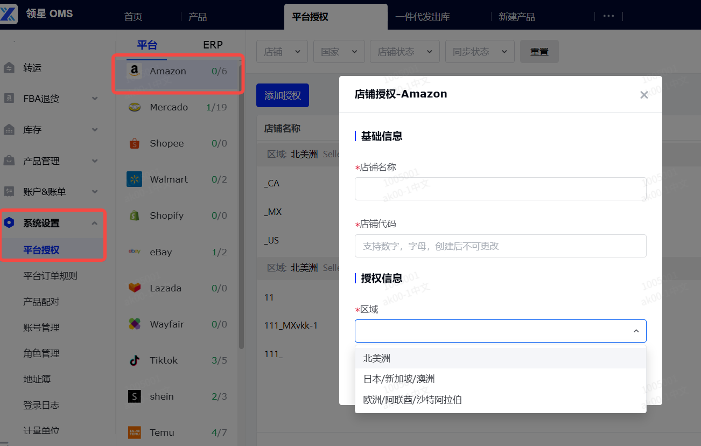
Task: Click the 店铺名称 input field
Action: click(x=501, y=189)
